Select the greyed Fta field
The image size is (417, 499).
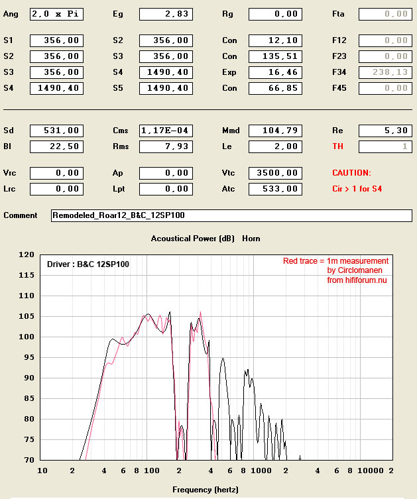coord(385,15)
